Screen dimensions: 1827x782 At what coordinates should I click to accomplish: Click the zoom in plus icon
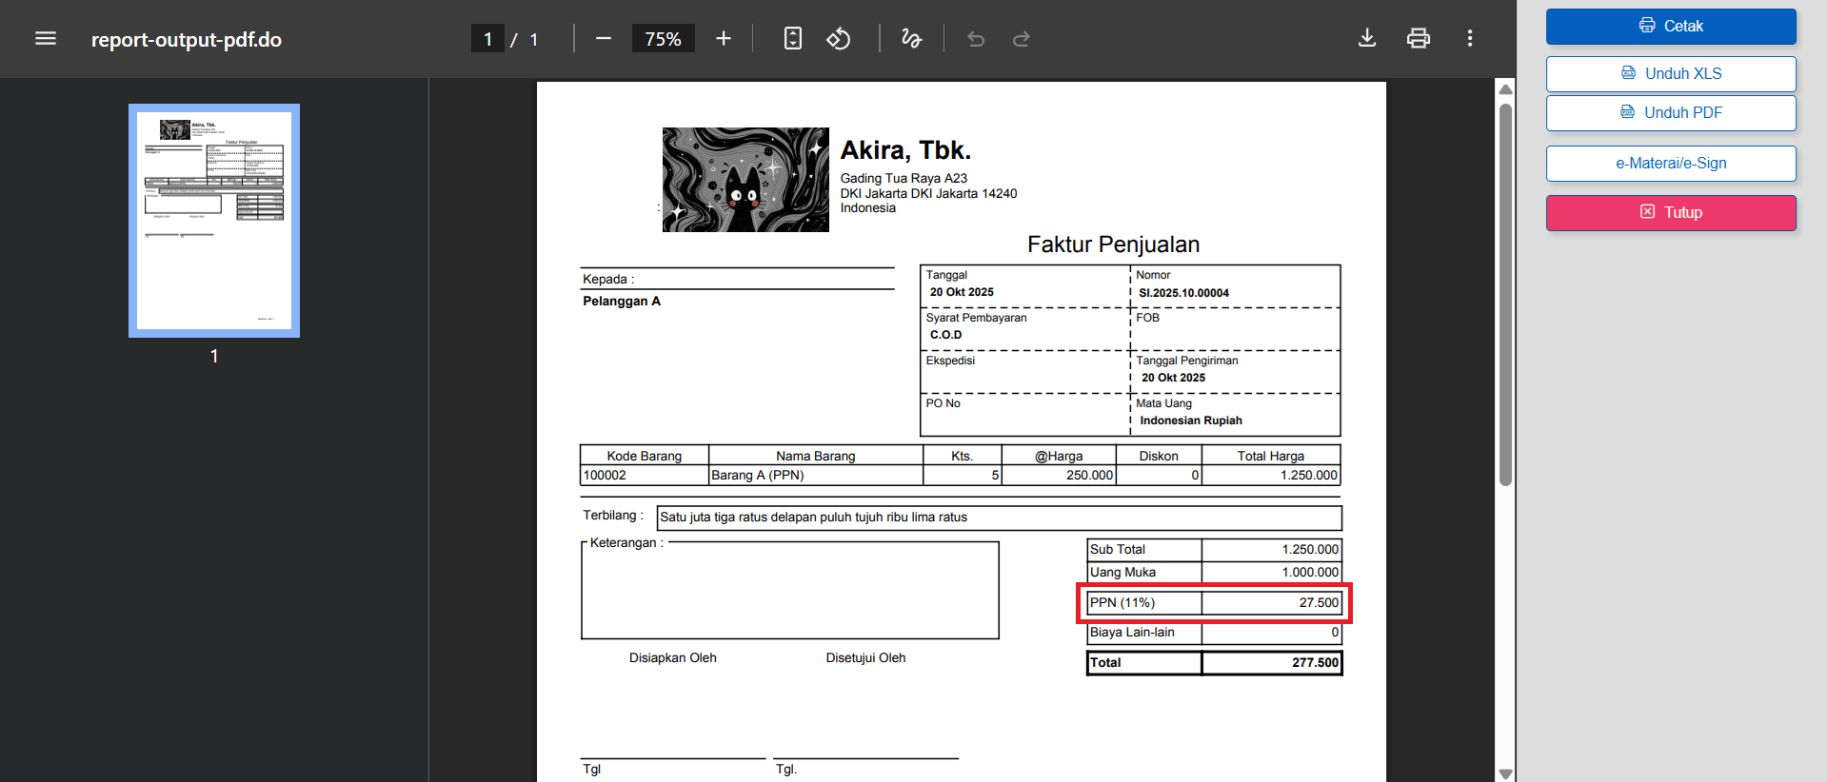pos(724,39)
